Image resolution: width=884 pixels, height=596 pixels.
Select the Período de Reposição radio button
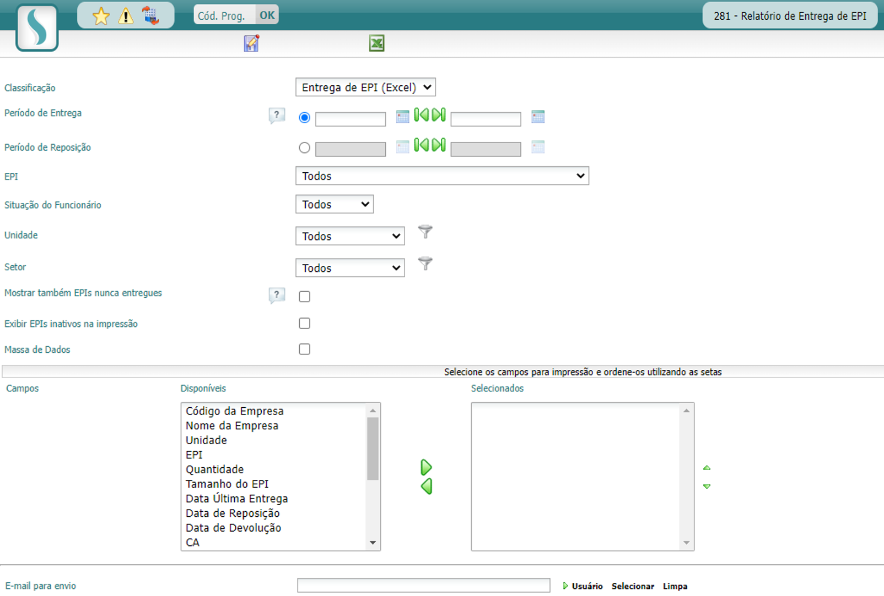pyautogui.click(x=304, y=148)
